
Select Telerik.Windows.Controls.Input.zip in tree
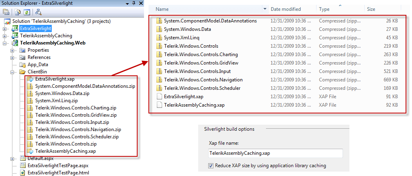[72, 122]
